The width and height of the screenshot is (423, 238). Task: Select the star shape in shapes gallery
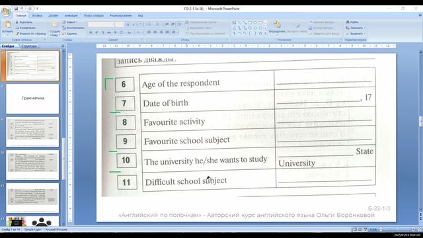[260, 34]
